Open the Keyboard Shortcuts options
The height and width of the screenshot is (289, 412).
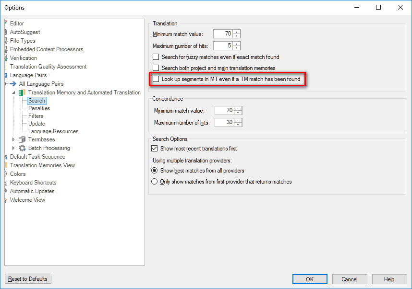coord(33,183)
